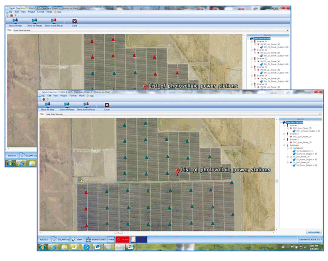Click the yellow substation warning marker
Screen dimensions: 328x261
pos(80,180)
